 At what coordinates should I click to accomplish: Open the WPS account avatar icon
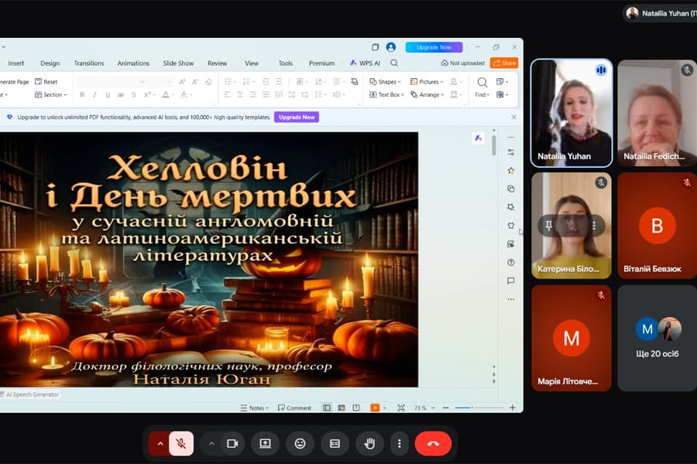(x=391, y=47)
